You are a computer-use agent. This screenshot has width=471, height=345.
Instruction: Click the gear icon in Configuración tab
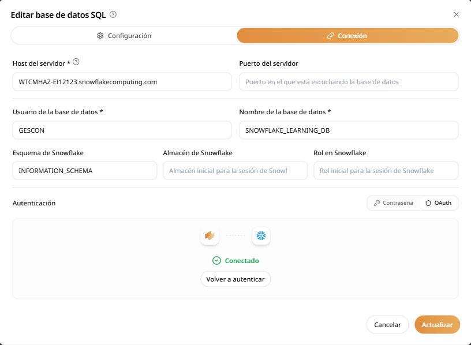click(100, 36)
